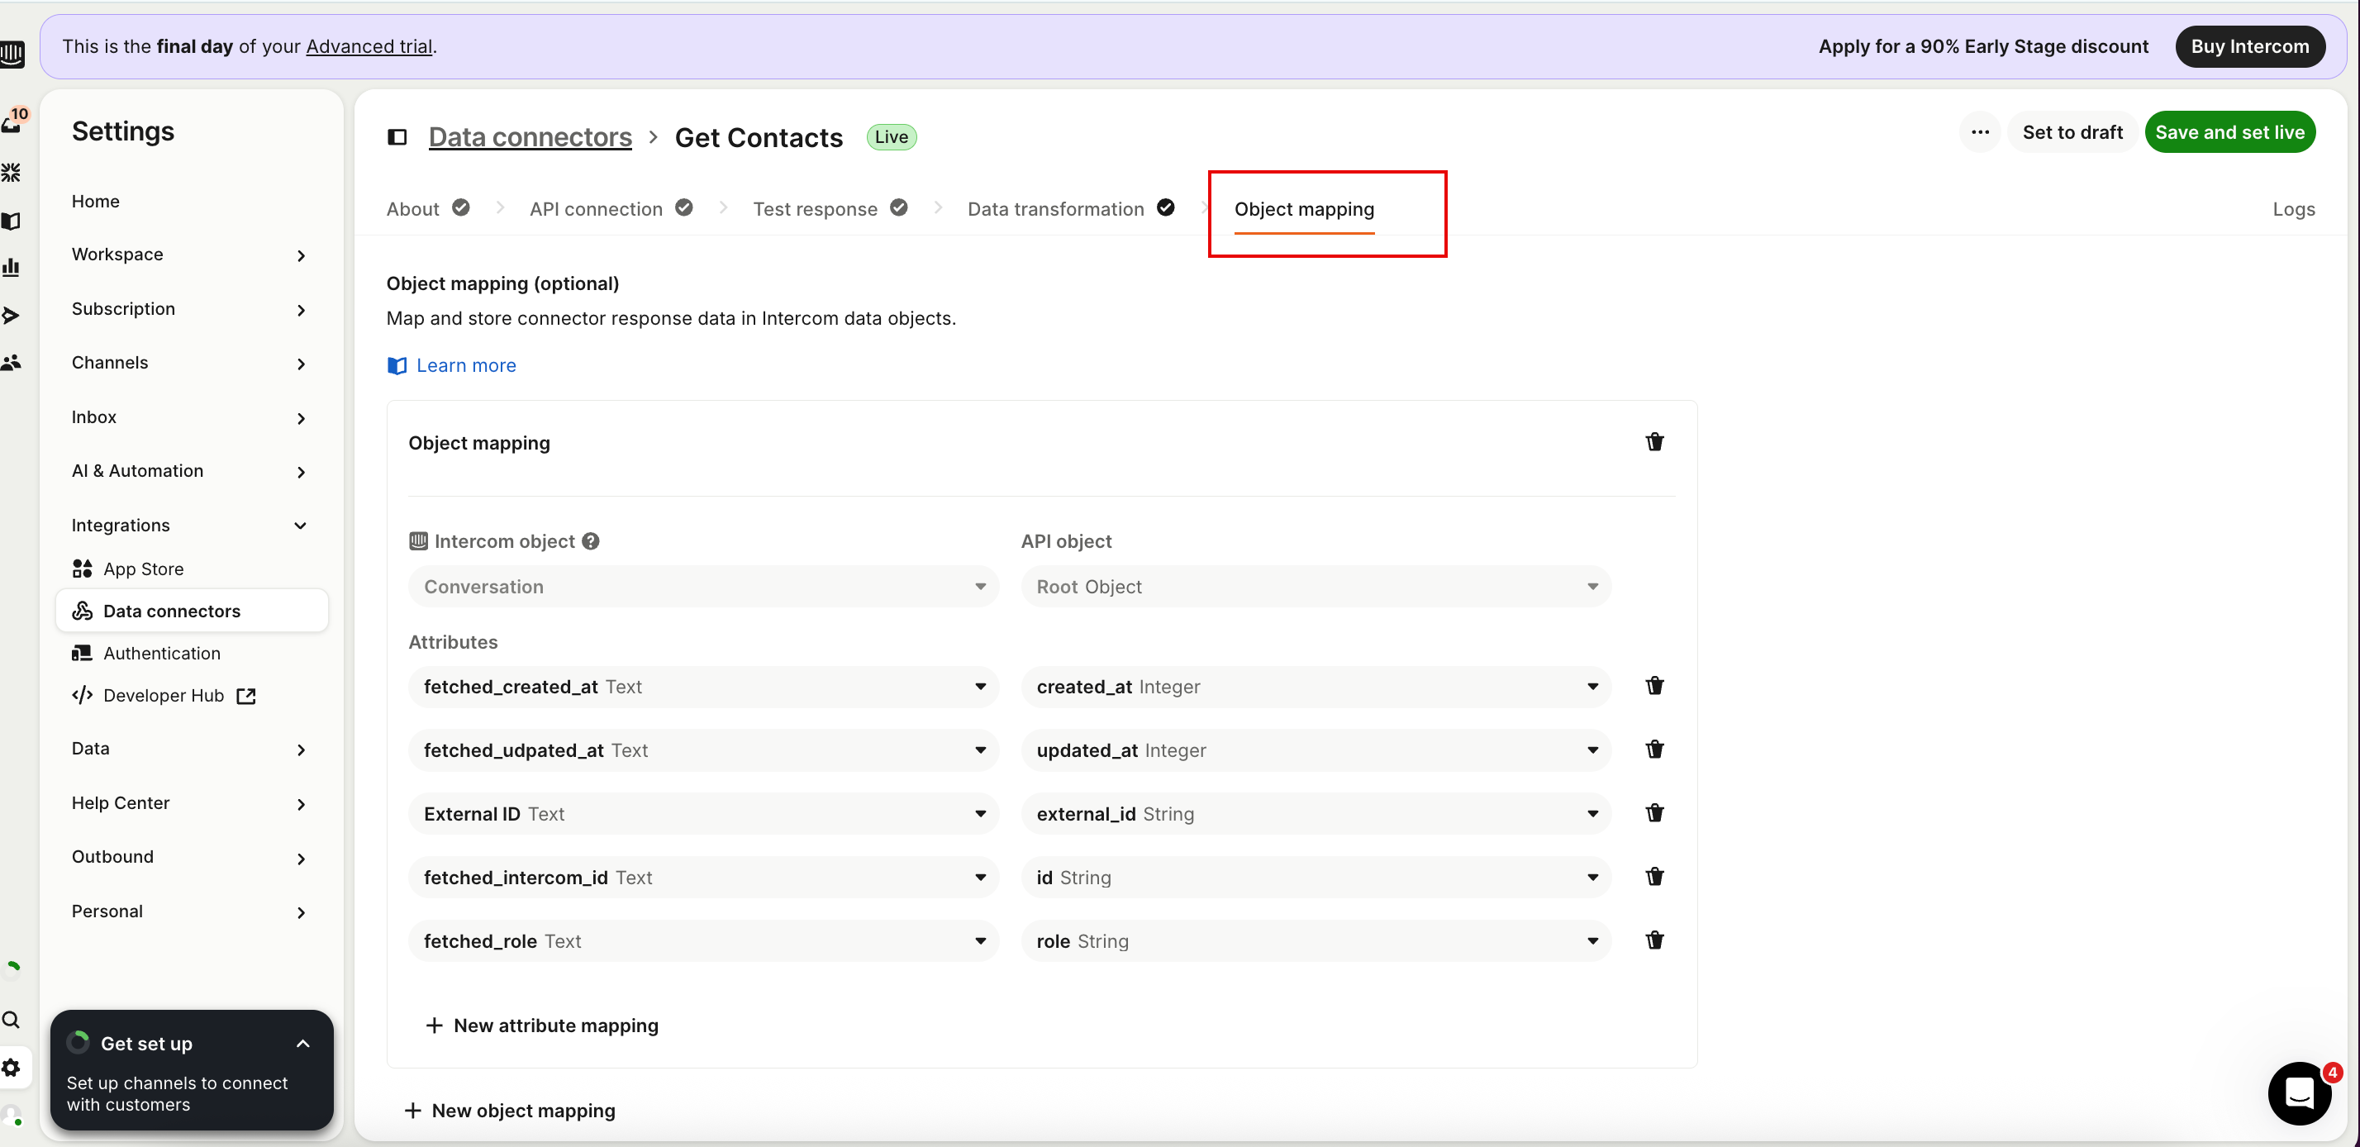The width and height of the screenshot is (2360, 1147).
Task: Open the Intercom messenger chat bubble
Action: pos(2299,1092)
